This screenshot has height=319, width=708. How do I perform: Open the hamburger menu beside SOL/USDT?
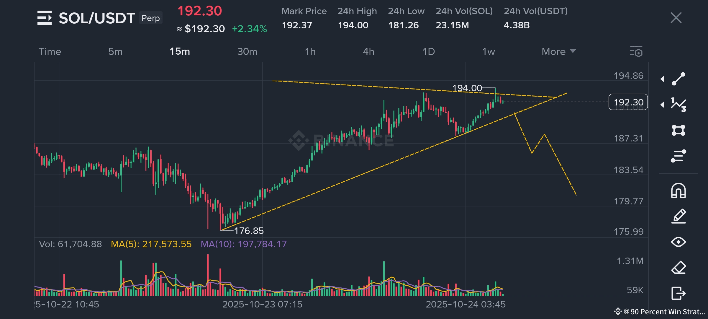44,18
